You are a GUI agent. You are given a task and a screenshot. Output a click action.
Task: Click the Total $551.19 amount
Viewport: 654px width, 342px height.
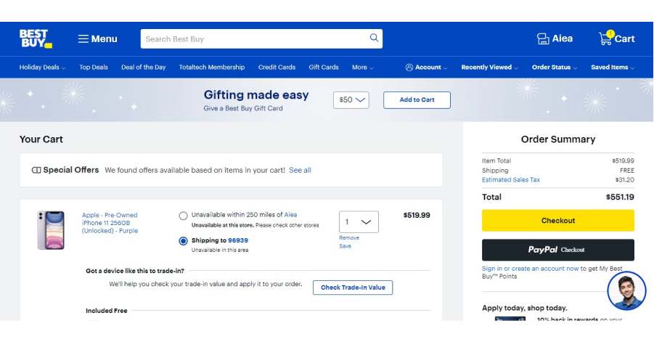click(x=620, y=197)
